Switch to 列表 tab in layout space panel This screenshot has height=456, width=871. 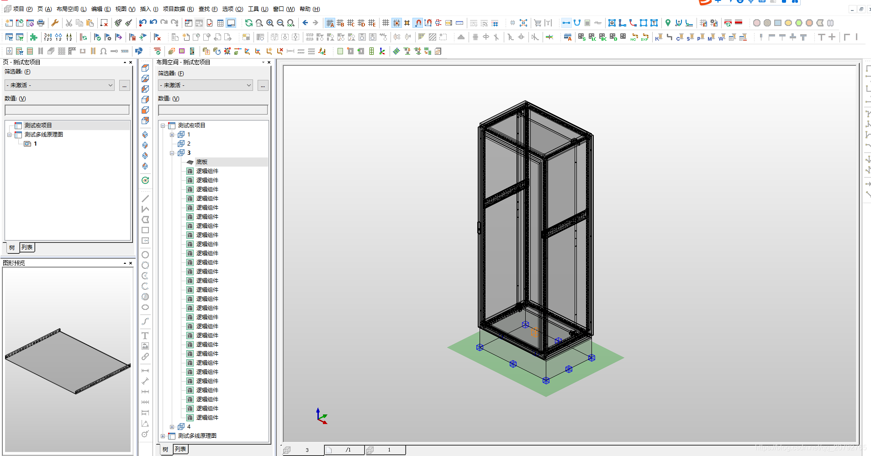pyautogui.click(x=180, y=449)
